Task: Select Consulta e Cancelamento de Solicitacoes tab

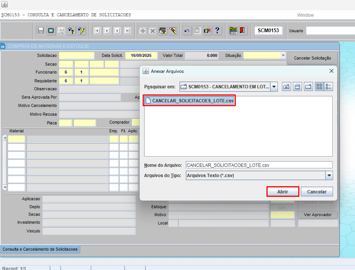Action: [x=40, y=249]
